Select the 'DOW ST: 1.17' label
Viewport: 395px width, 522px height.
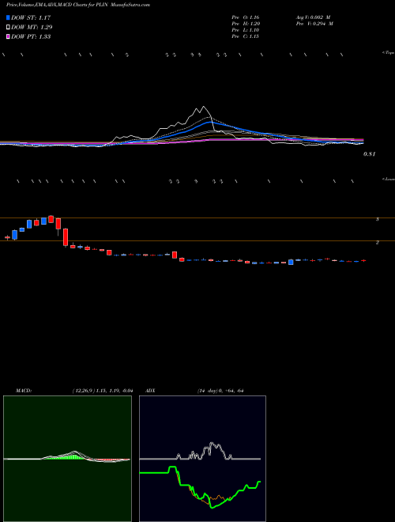31,17
